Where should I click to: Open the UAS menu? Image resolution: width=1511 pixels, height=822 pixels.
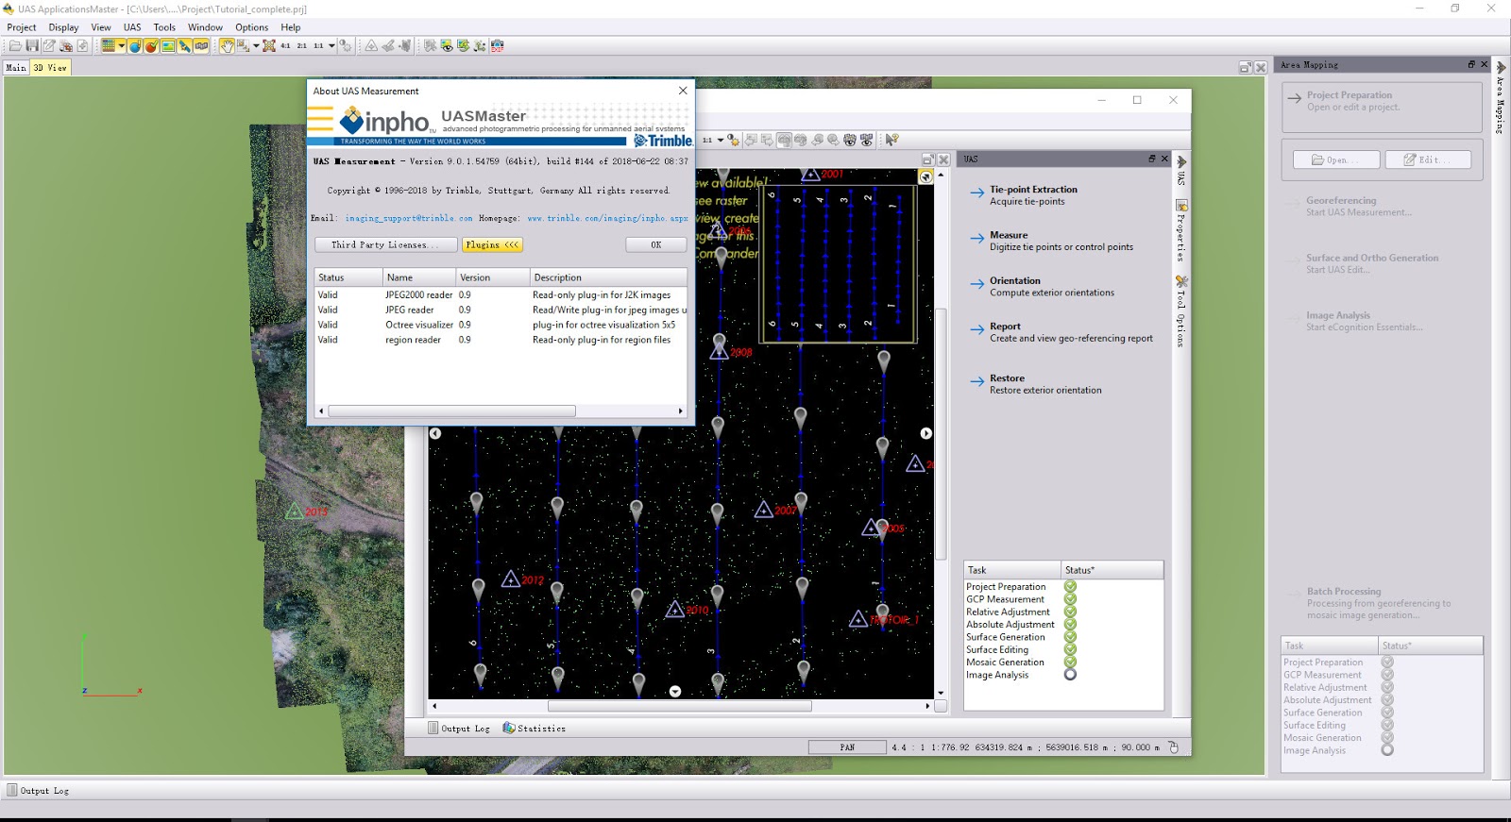click(132, 27)
